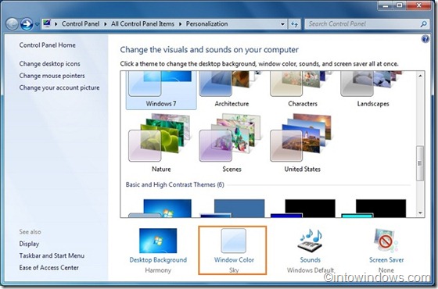This screenshot has width=438, height=289.
Task: Open Control Panel Home link
Action: coord(47,45)
